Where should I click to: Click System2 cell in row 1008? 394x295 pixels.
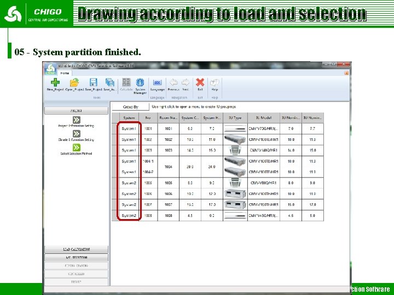(x=129, y=215)
